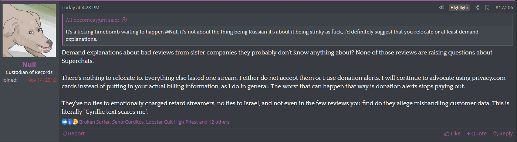View Broken Surfer in the reactions list

(x=94, y=122)
